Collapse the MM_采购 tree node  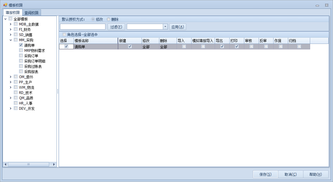pyautogui.click(x=11, y=40)
